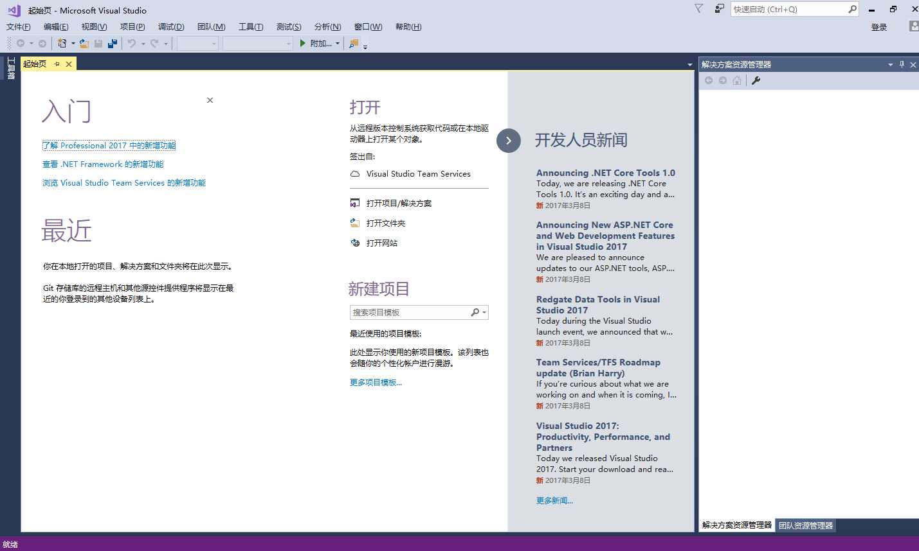The image size is (919, 551).
Task: Open the 调试(D) menu
Action: (171, 27)
